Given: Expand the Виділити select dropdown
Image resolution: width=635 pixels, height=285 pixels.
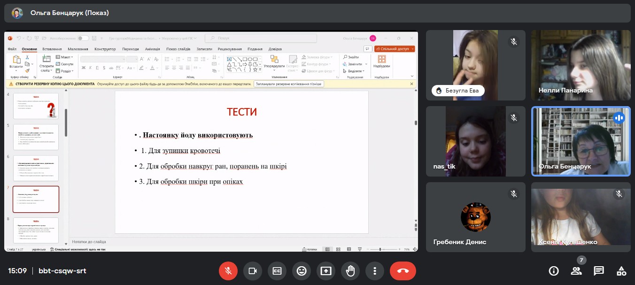Looking at the screenshot, I should (x=355, y=71).
